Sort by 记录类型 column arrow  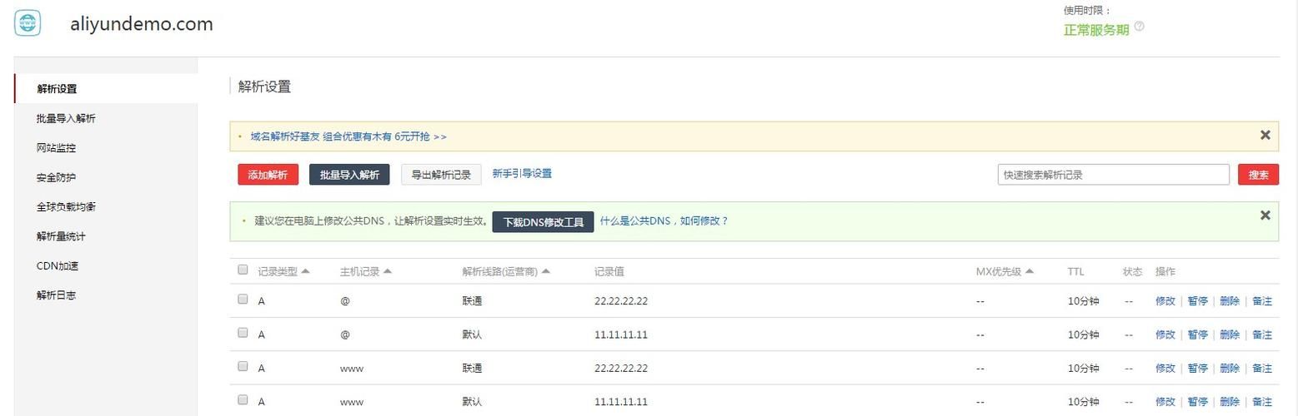tap(305, 271)
